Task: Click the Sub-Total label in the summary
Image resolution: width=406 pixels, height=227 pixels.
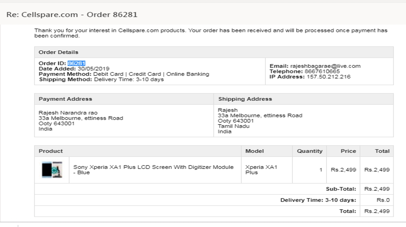Action: (x=341, y=189)
